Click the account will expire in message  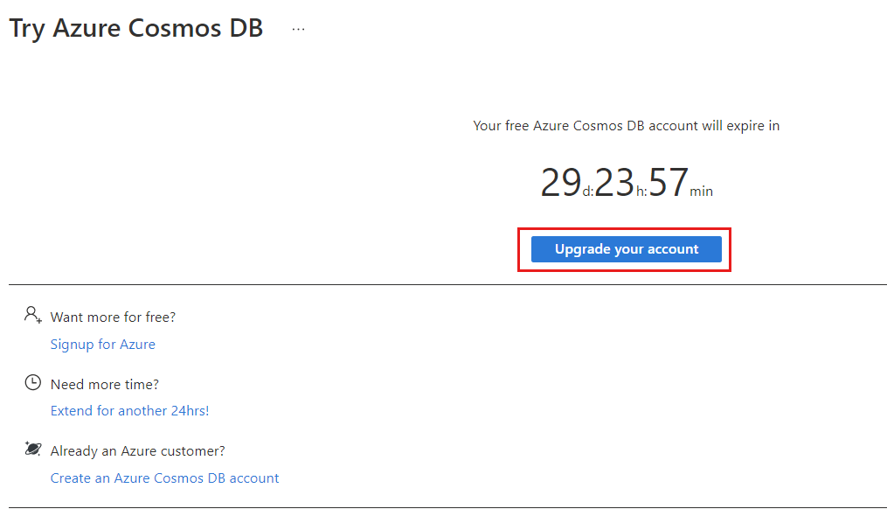point(627,126)
